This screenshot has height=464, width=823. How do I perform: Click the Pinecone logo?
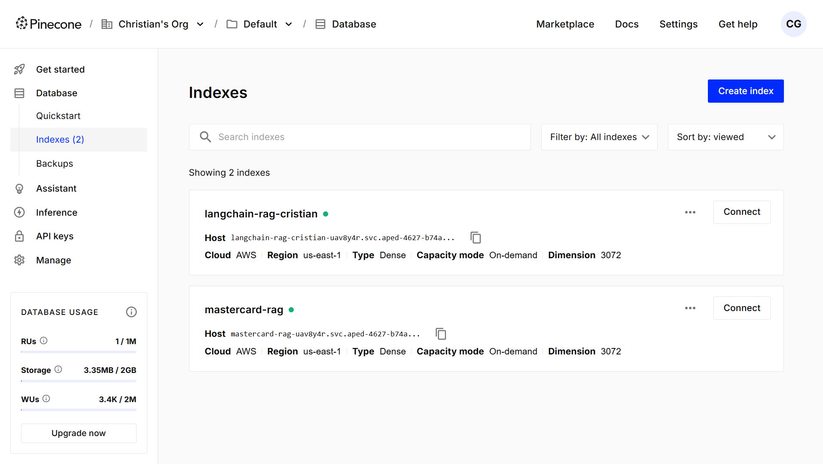pyautogui.click(x=49, y=24)
